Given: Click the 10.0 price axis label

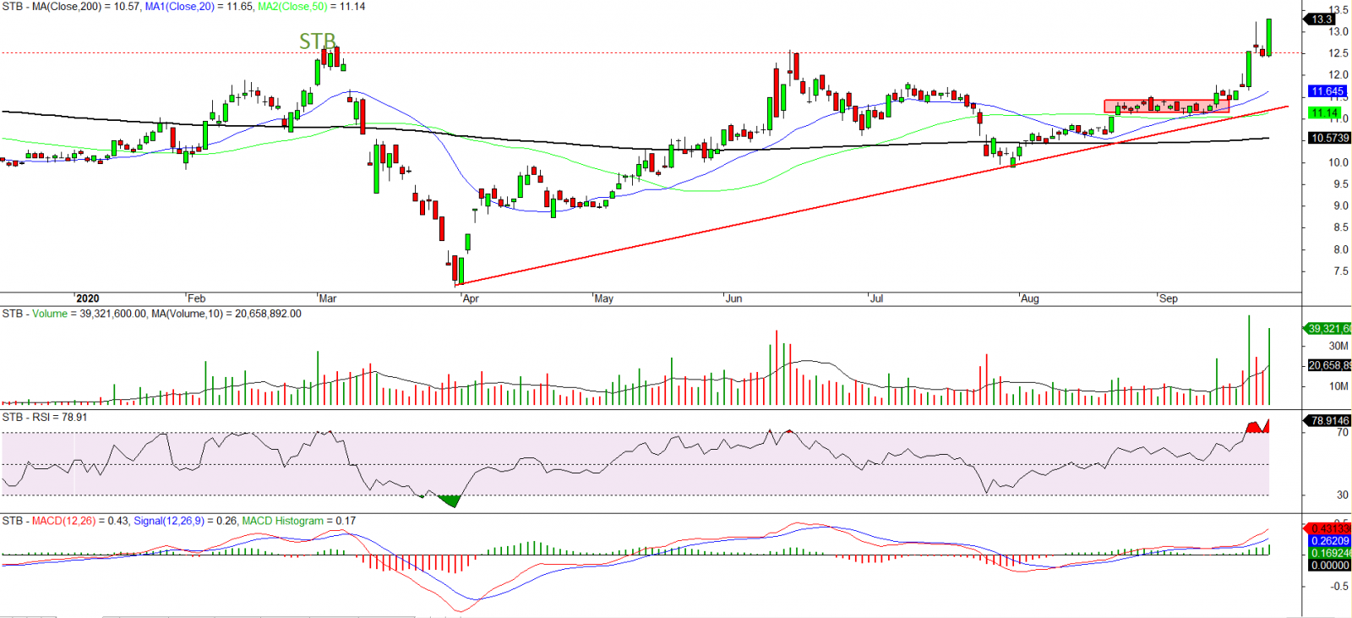Looking at the screenshot, I should pyautogui.click(x=1338, y=162).
